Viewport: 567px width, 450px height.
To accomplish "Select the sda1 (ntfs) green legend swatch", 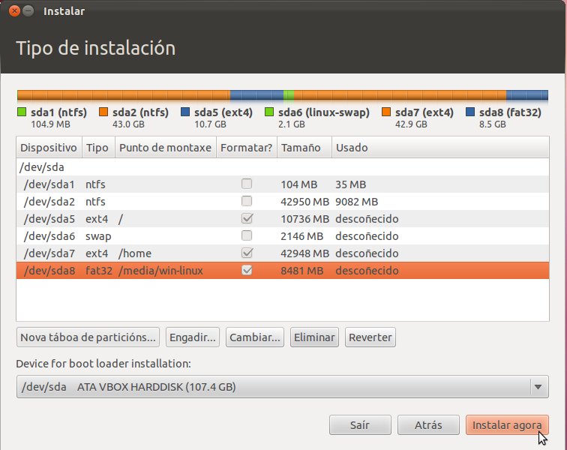I will pos(22,112).
